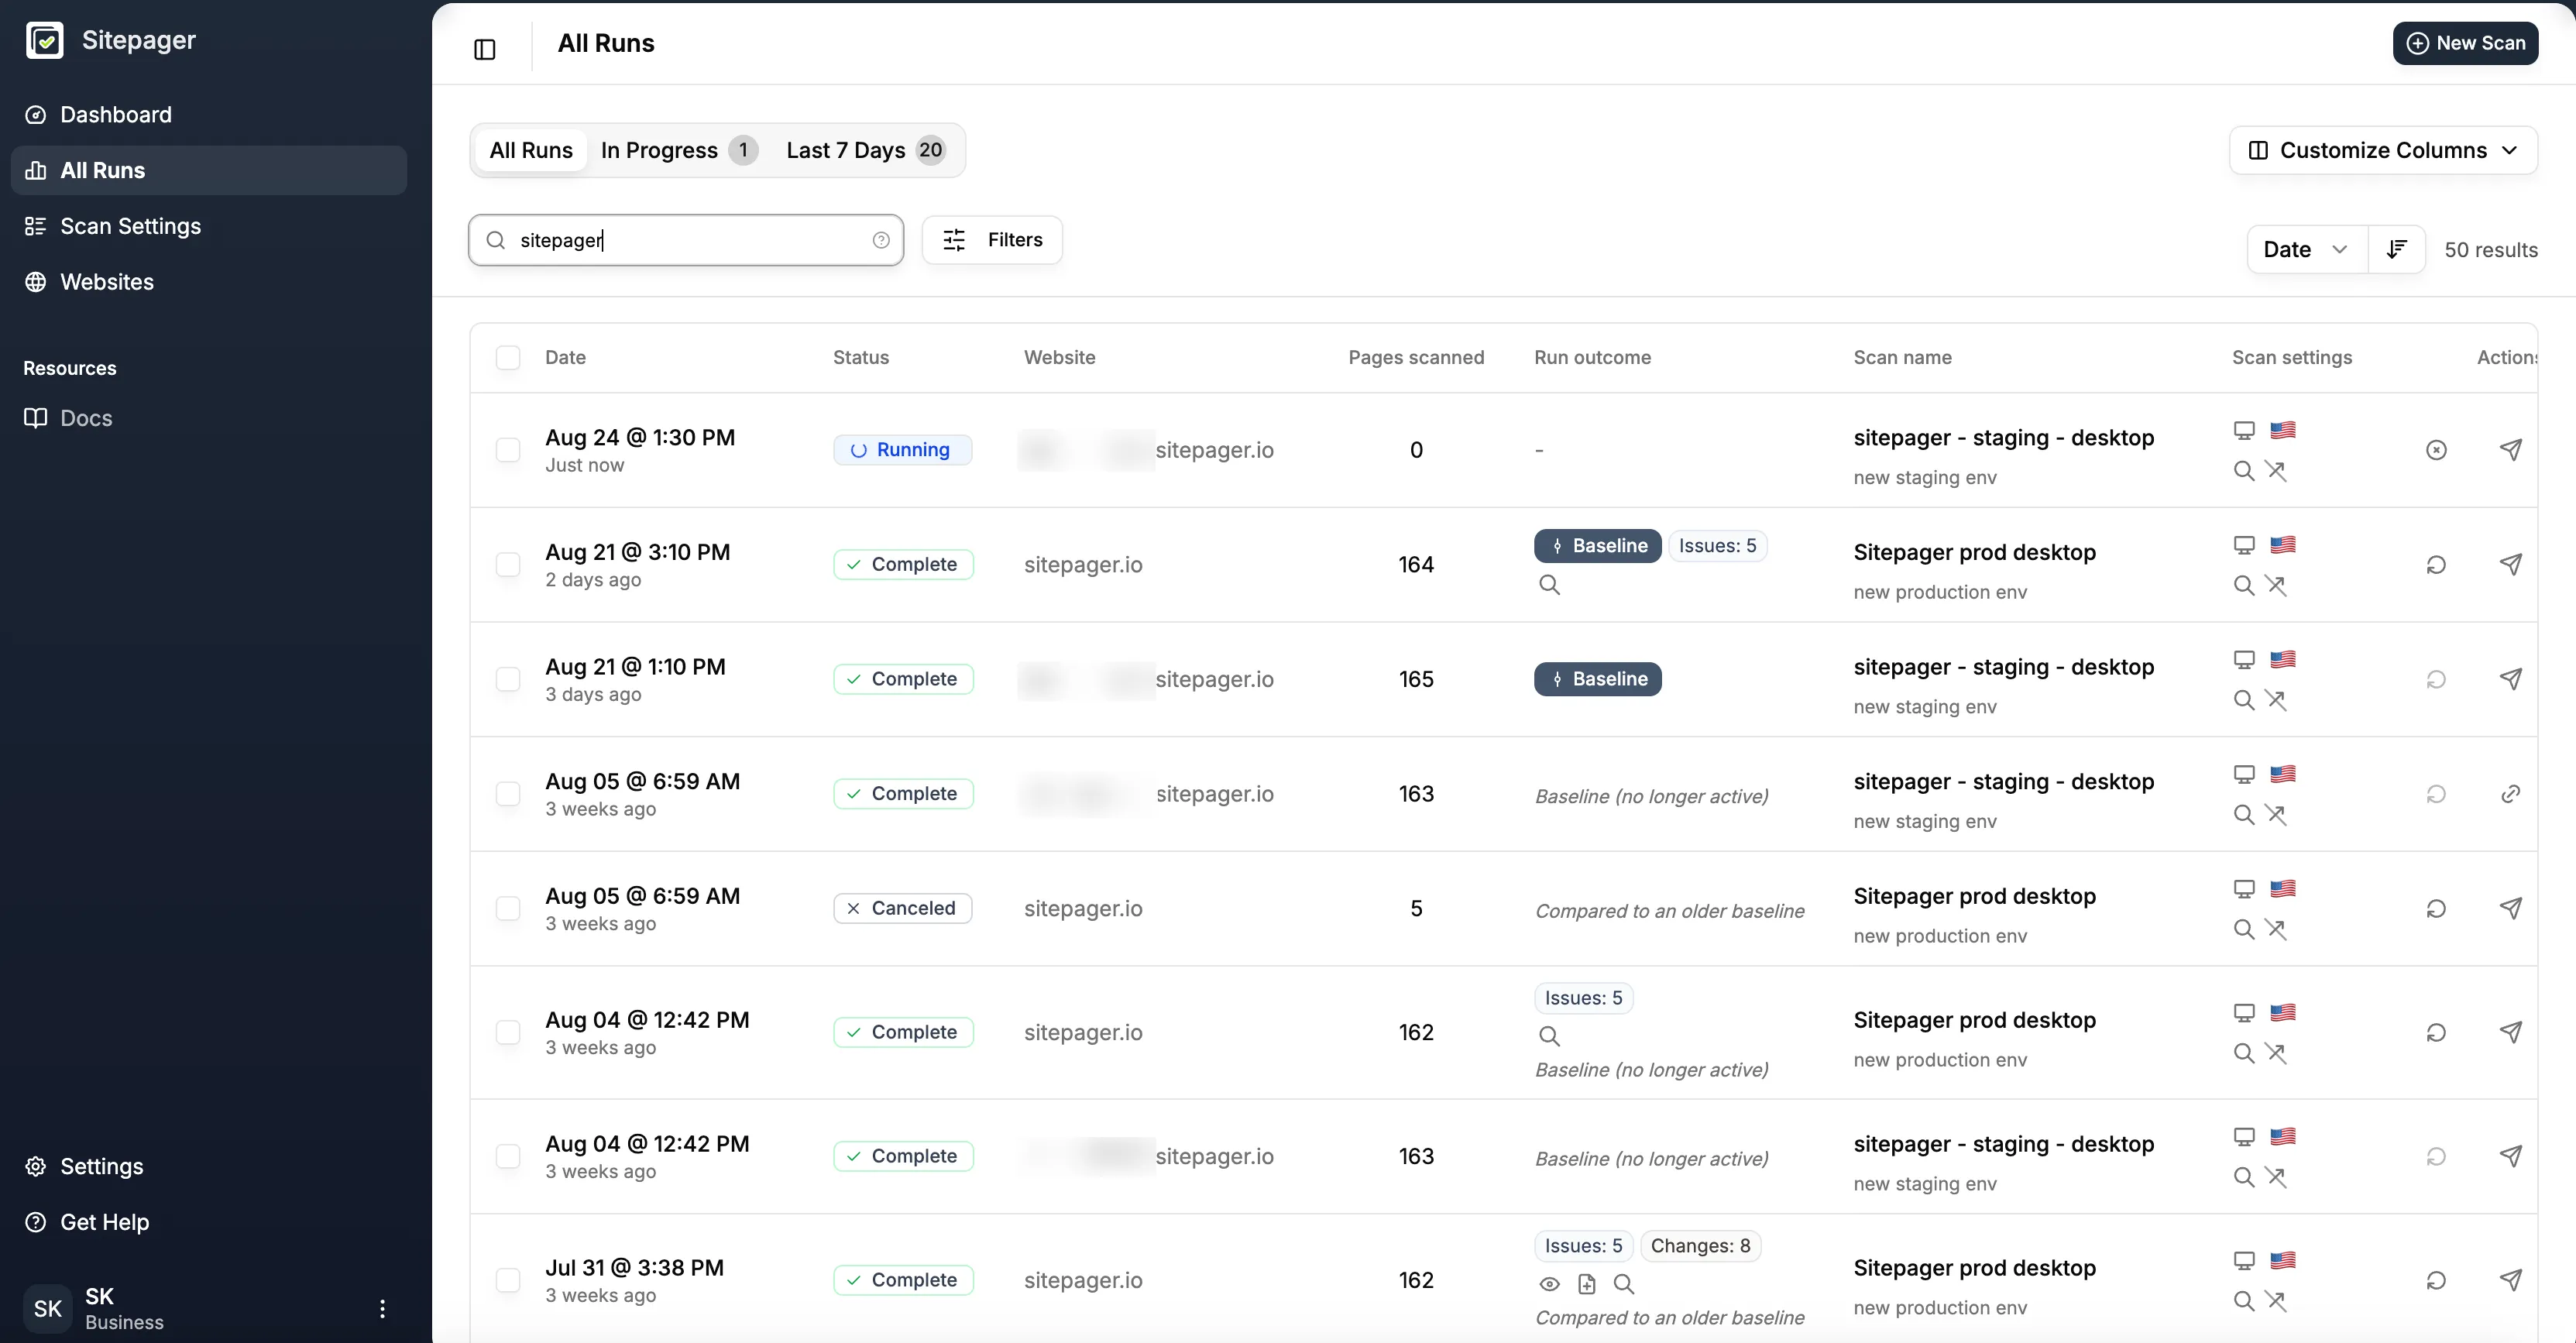Screen dimensions: 2576x1343
Task: Click search settings icon in Aug 21 1:10 row
Action: point(2244,700)
